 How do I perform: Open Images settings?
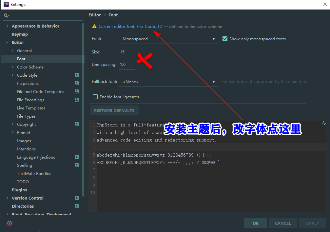(24, 141)
